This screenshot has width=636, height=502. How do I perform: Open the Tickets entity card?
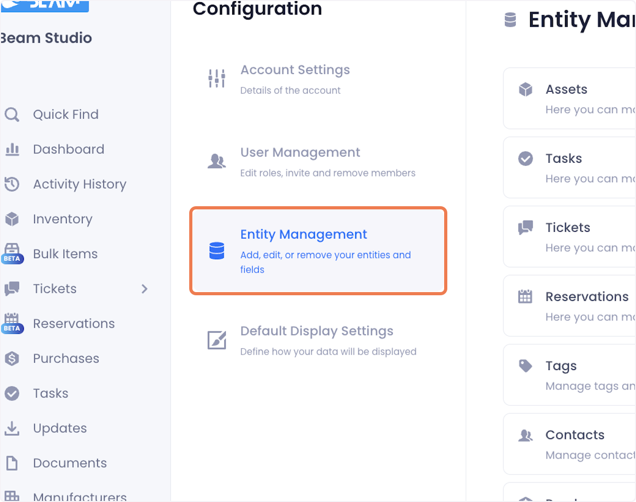tap(570, 236)
